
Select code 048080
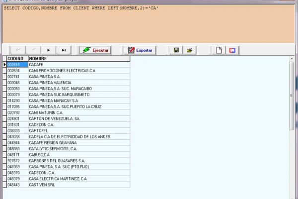[x=17, y=149]
